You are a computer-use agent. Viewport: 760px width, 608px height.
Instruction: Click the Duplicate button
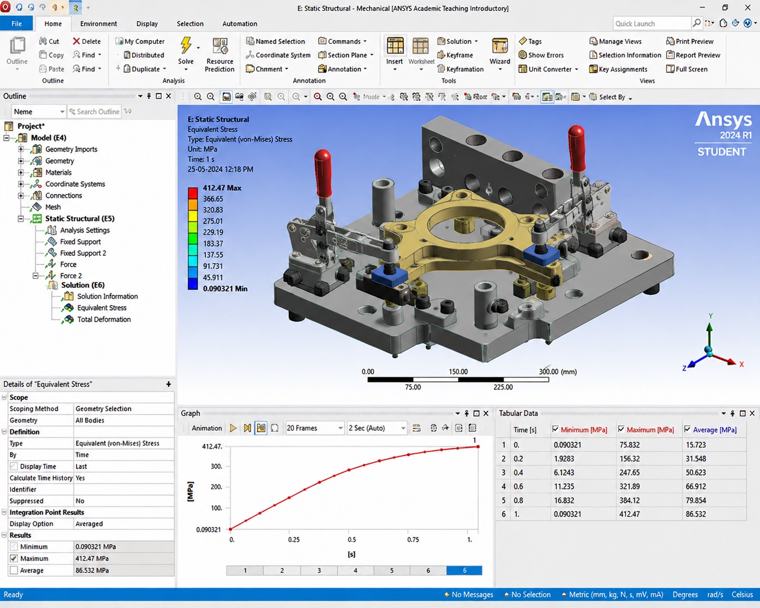pos(145,69)
